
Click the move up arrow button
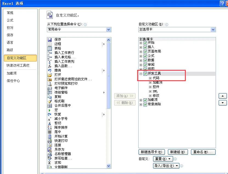coord(223,96)
